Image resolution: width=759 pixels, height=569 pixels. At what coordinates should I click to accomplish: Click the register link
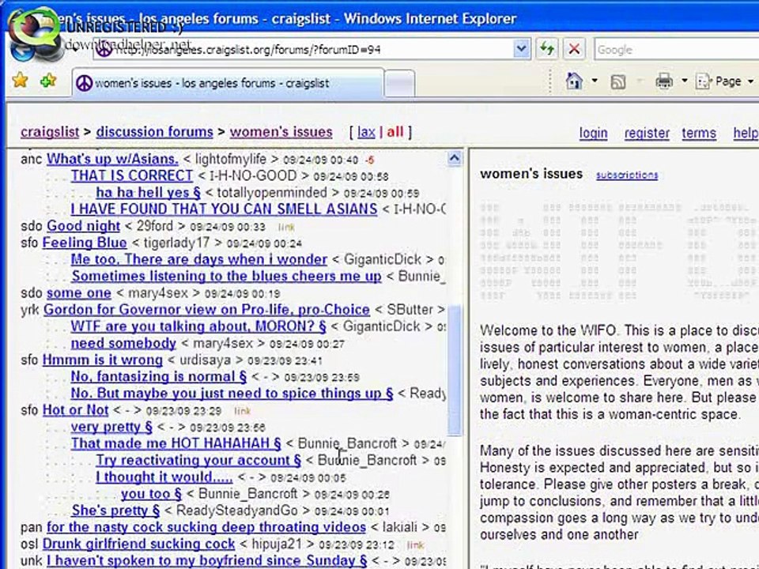pos(647,133)
